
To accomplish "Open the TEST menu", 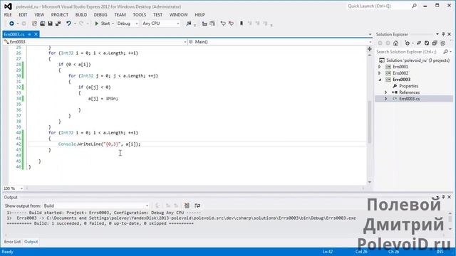I will 157,14.
